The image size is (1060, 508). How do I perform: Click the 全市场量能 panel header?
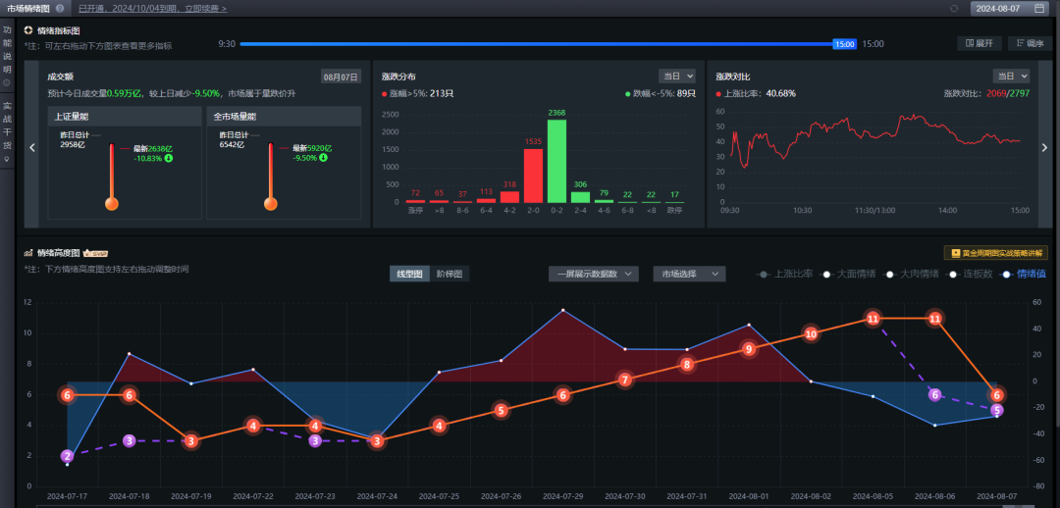click(x=284, y=116)
